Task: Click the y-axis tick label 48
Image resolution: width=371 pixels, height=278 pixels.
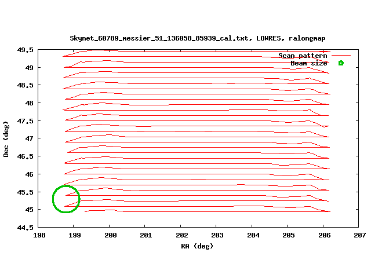Action: point(30,103)
